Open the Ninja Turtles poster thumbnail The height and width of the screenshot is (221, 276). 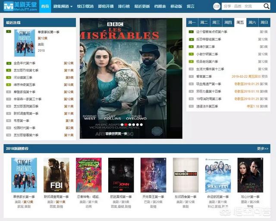(89, 175)
